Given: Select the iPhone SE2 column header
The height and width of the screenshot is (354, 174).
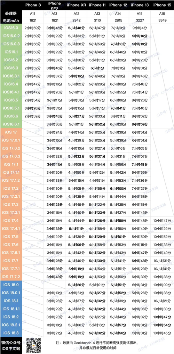Looking at the screenshot, I should coord(55,6).
